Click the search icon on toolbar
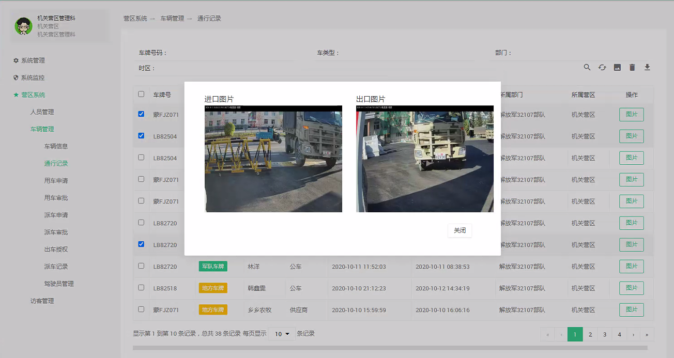 point(587,67)
